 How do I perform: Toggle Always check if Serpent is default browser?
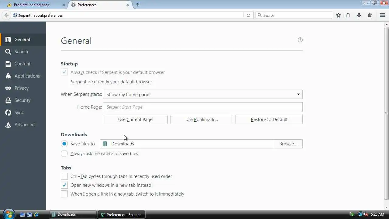click(x=64, y=72)
